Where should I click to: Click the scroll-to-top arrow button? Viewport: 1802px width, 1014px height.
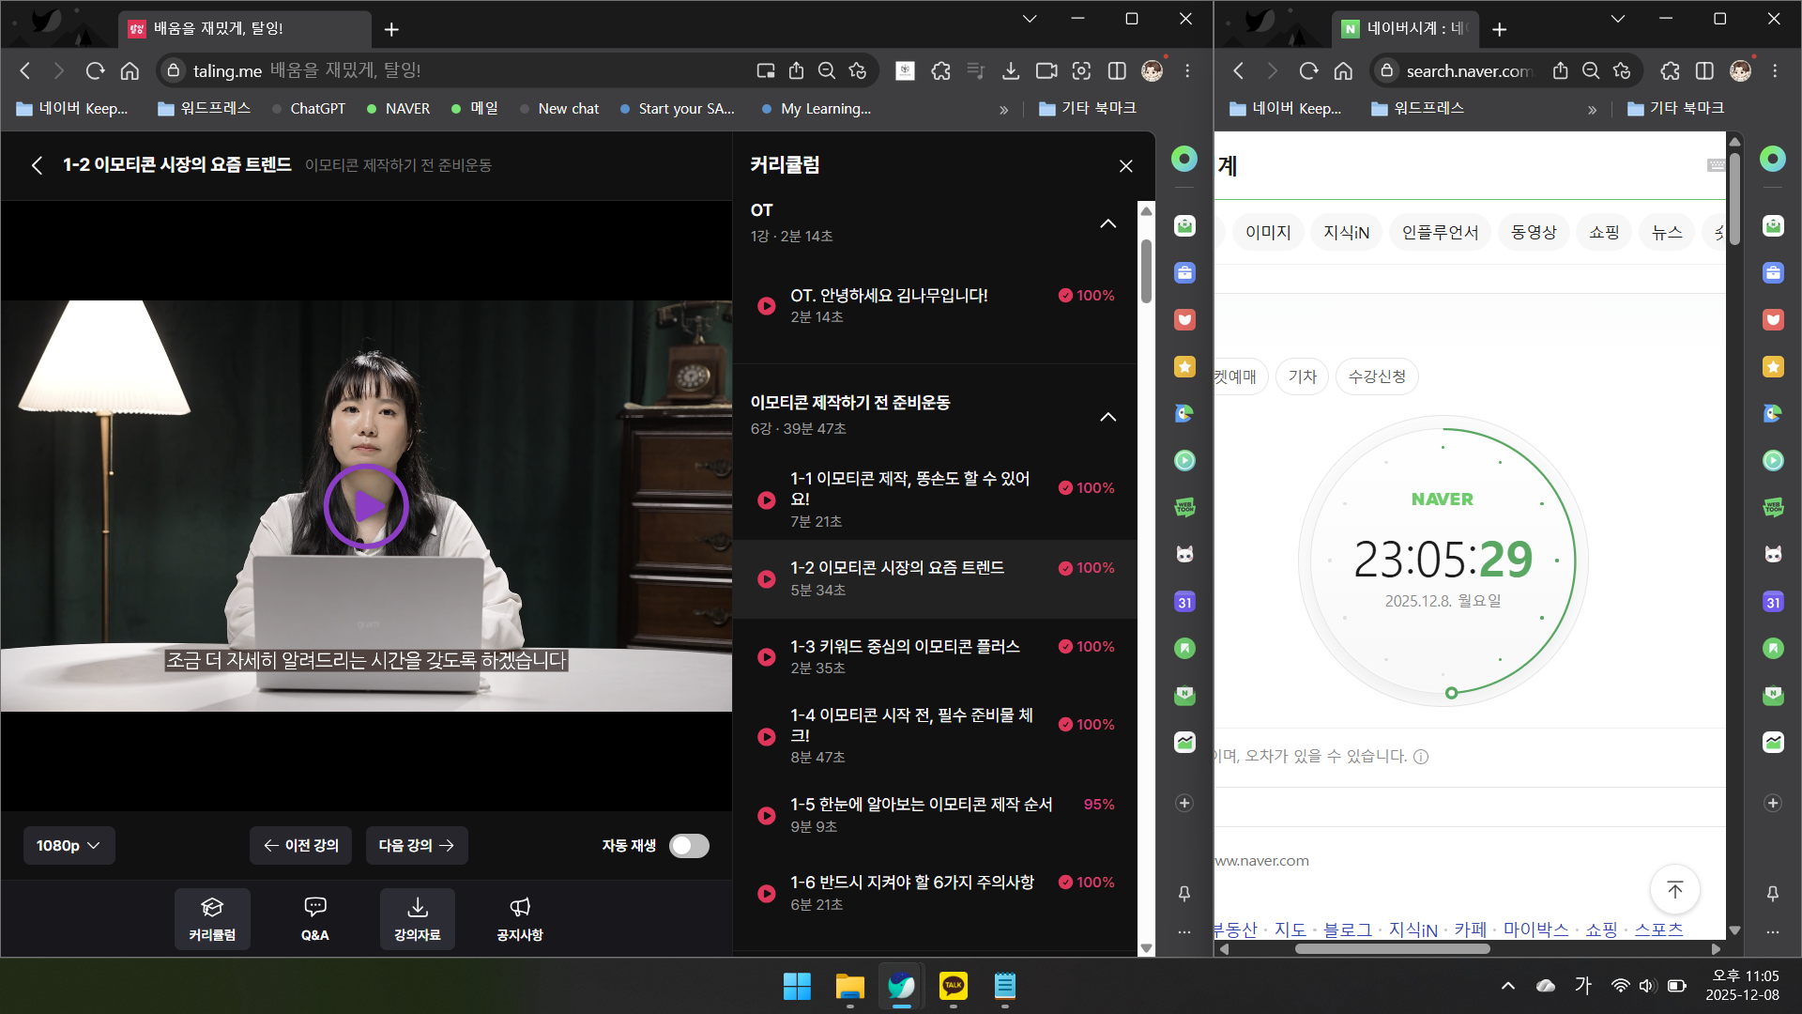[x=1674, y=889]
